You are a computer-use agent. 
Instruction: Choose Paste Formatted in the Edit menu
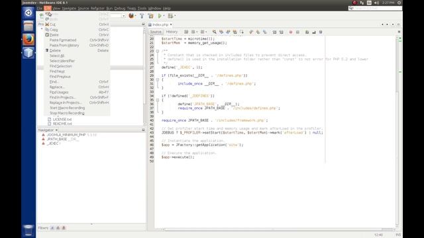coord(77,40)
